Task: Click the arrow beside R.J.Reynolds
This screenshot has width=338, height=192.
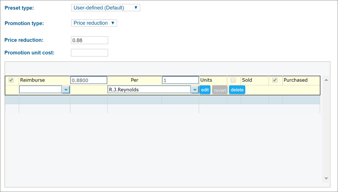Action: 195,90
